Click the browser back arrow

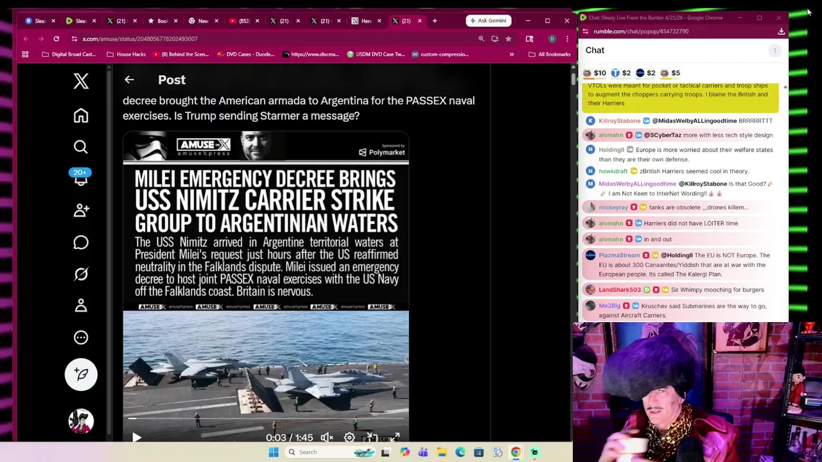[26, 38]
